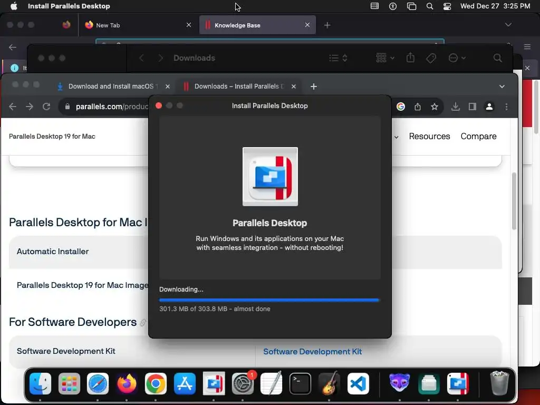This screenshot has height=405, width=540.
Task: Expand the navigation chevron left of Resources
Action: pyautogui.click(x=397, y=137)
